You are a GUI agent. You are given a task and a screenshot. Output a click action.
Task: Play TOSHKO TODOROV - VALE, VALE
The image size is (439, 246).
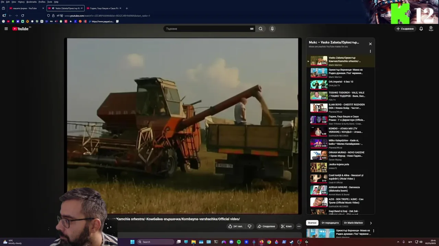click(341, 96)
